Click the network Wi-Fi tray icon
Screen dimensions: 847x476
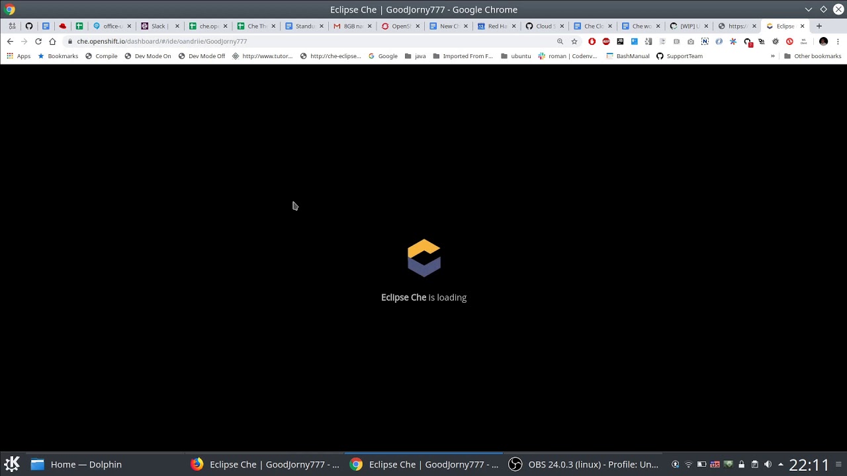688,464
